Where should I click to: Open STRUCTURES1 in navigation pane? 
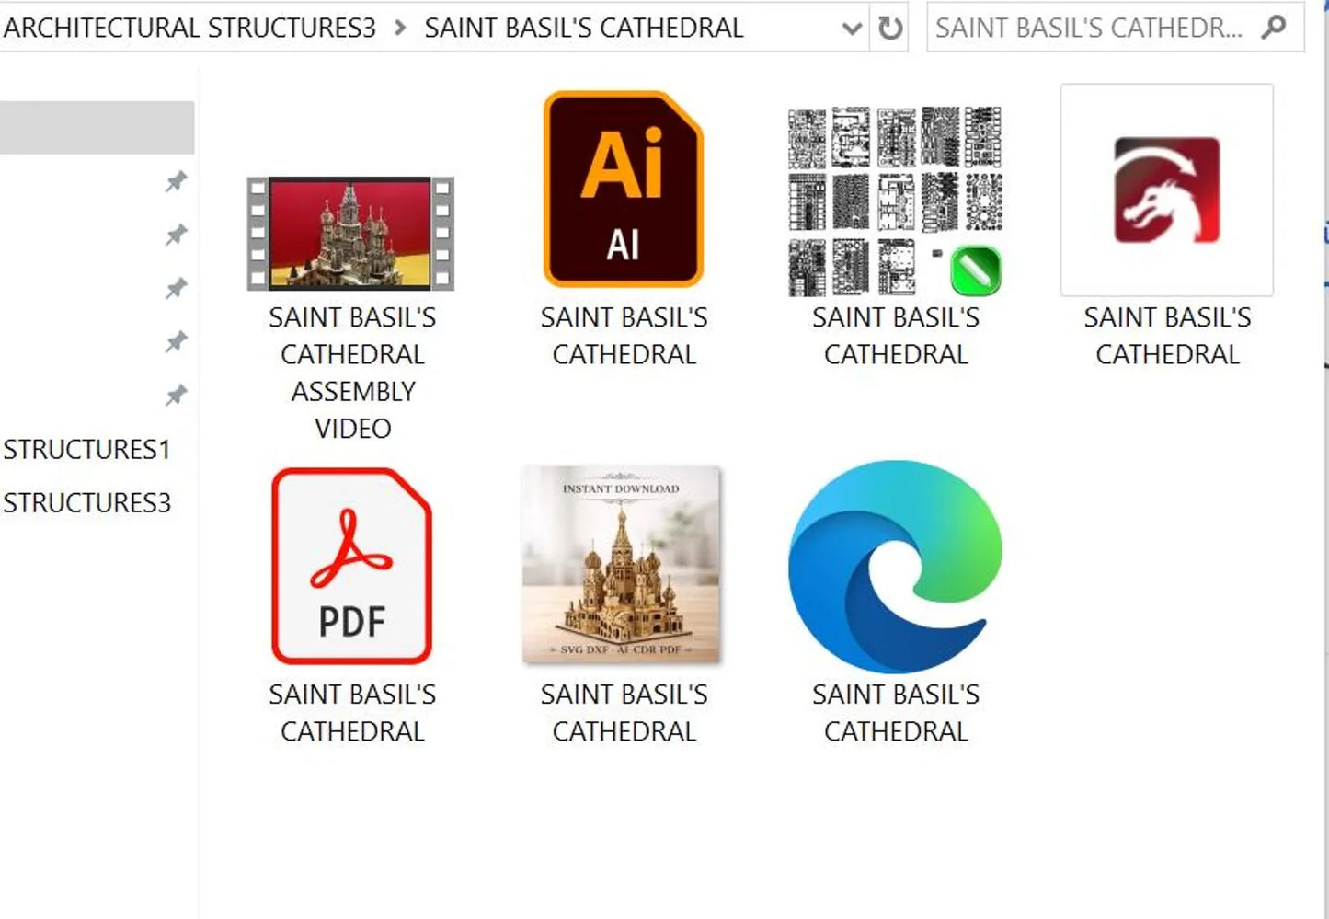pos(86,449)
